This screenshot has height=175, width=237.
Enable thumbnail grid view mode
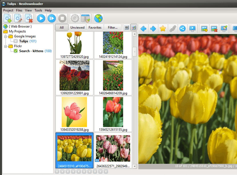click(133, 27)
